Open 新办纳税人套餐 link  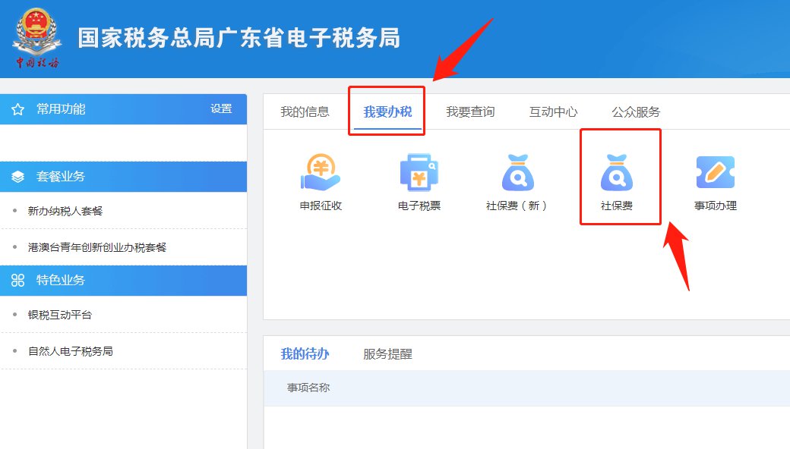65,211
